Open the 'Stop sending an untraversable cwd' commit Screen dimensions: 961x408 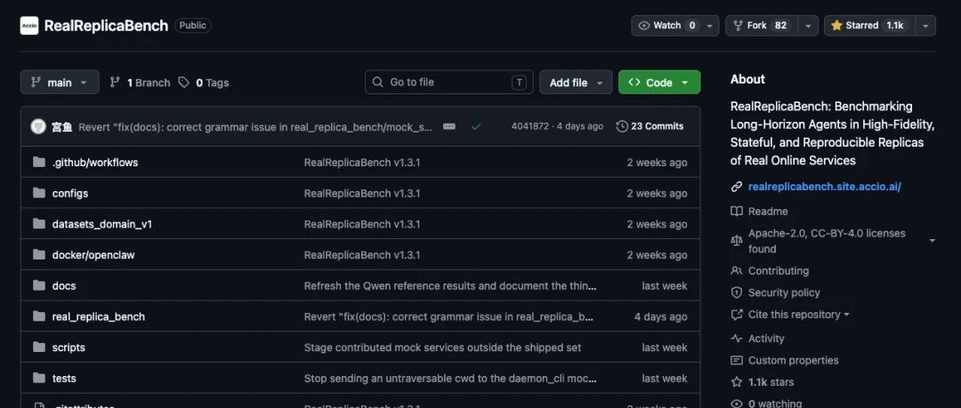tap(450, 378)
